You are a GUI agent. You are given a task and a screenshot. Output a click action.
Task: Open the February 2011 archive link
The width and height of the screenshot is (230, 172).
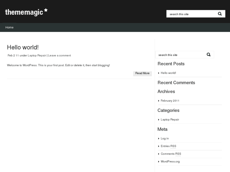coord(170,101)
